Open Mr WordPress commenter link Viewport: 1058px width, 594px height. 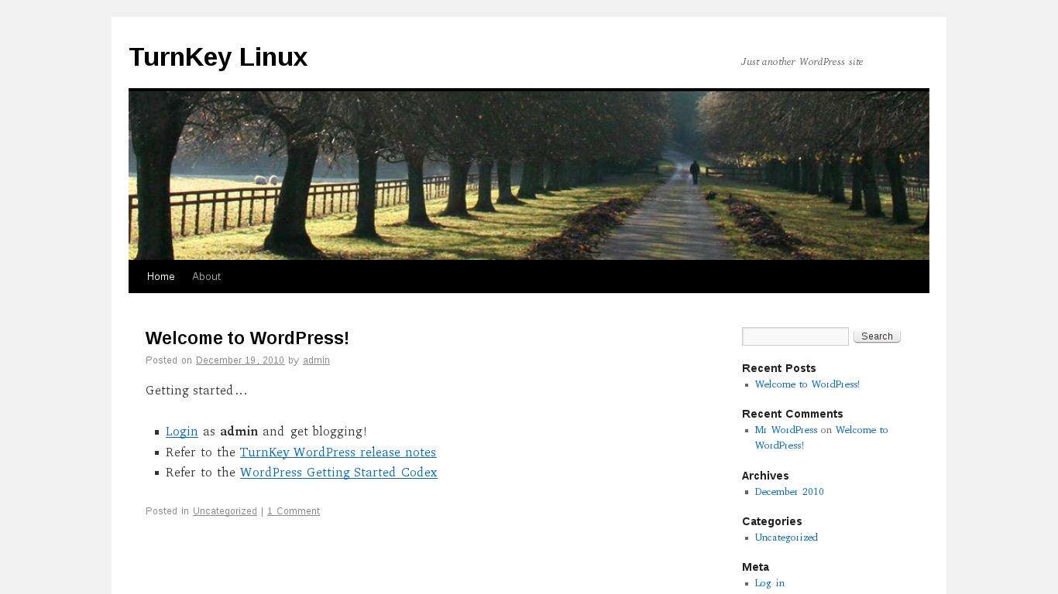pos(786,430)
